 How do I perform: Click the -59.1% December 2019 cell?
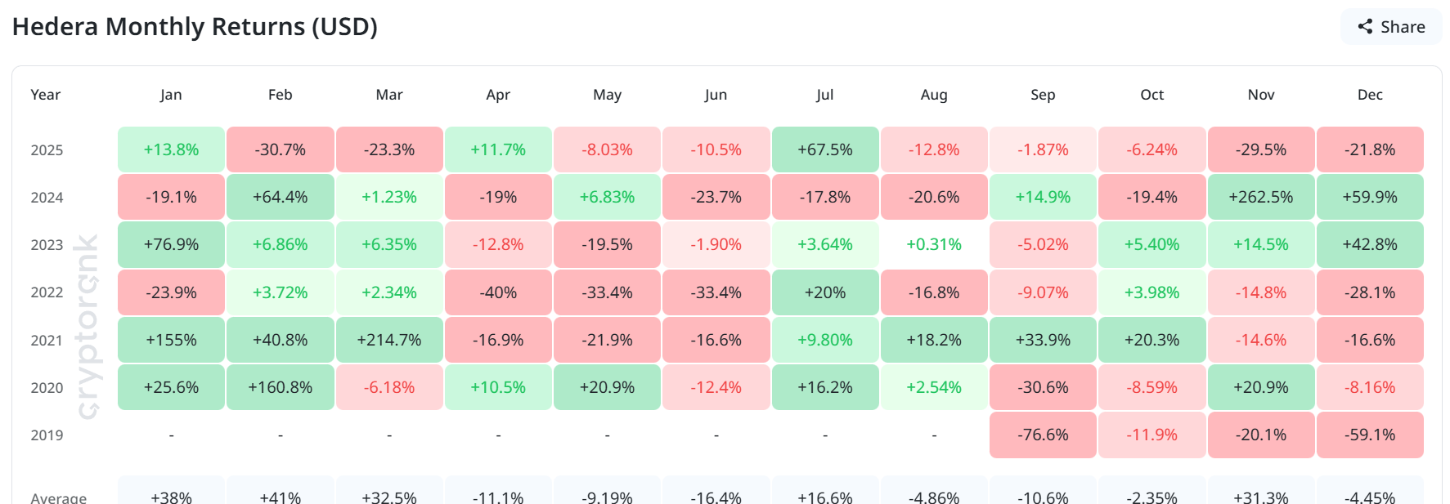point(1370,435)
